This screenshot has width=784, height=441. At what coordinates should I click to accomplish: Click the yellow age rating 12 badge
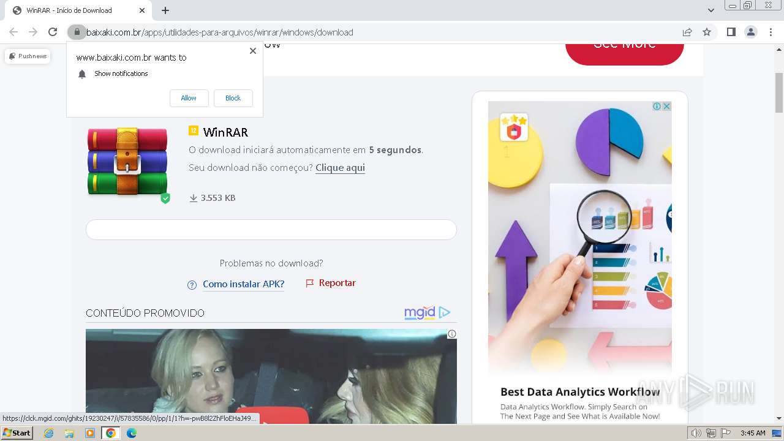click(194, 130)
